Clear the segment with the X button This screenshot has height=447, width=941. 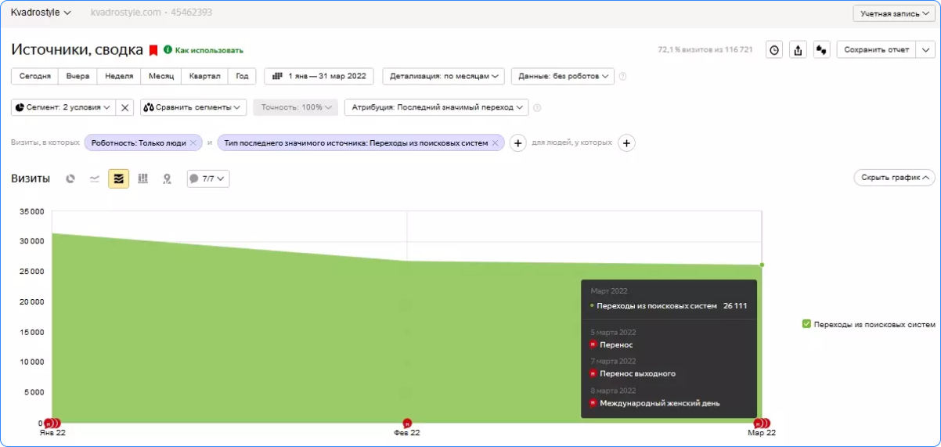(x=124, y=107)
